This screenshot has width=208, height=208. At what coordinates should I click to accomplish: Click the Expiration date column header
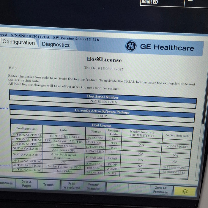142,134
